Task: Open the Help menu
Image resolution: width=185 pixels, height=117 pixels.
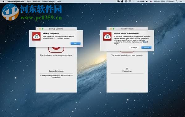Action: click(x=59, y=2)
